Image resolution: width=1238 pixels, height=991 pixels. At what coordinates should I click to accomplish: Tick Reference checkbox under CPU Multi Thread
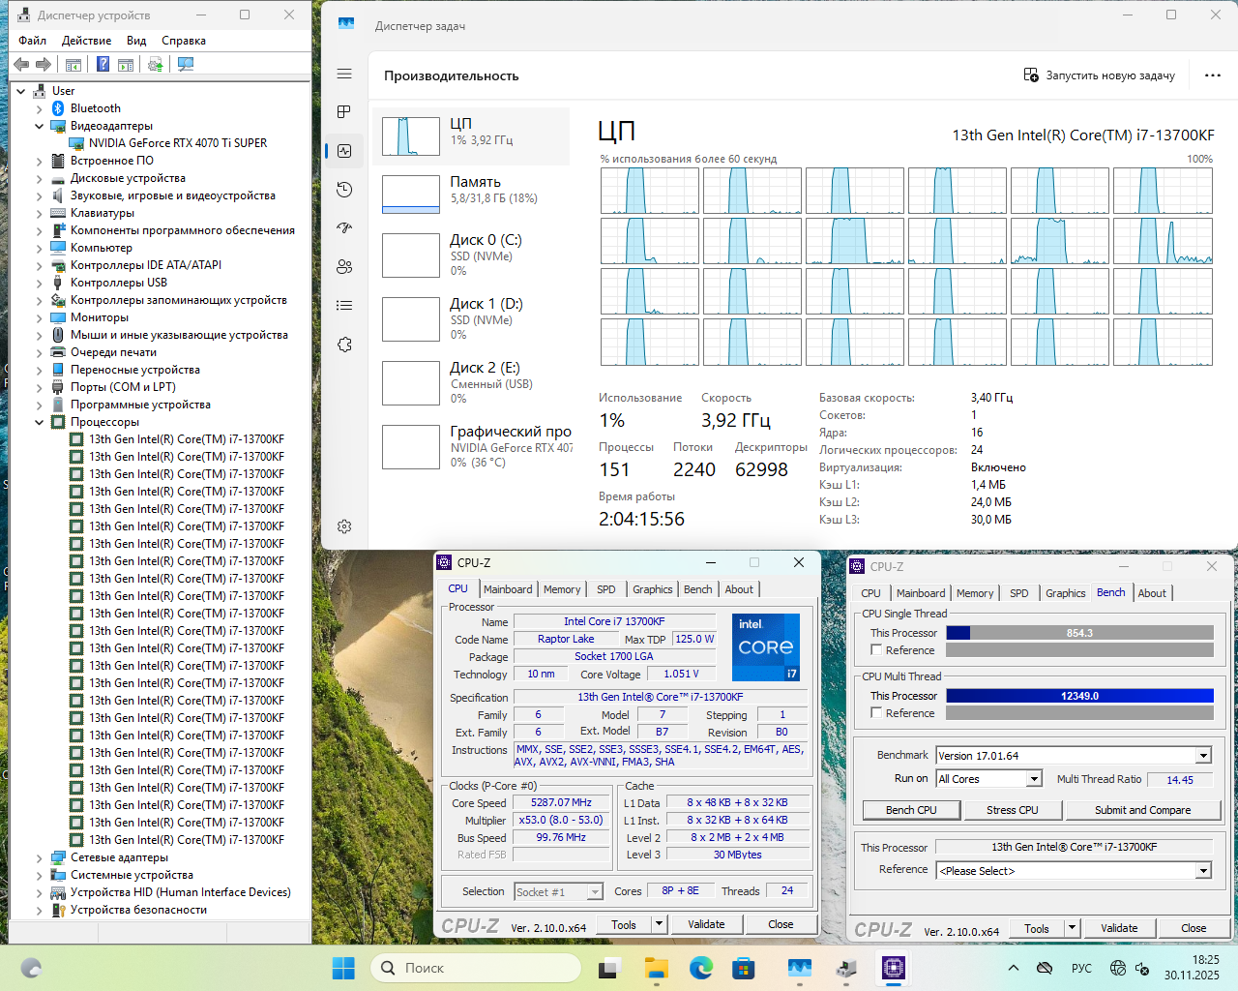pos(876,713)
